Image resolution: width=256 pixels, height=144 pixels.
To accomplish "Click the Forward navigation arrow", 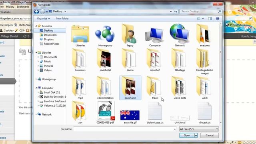I will 42,12.
